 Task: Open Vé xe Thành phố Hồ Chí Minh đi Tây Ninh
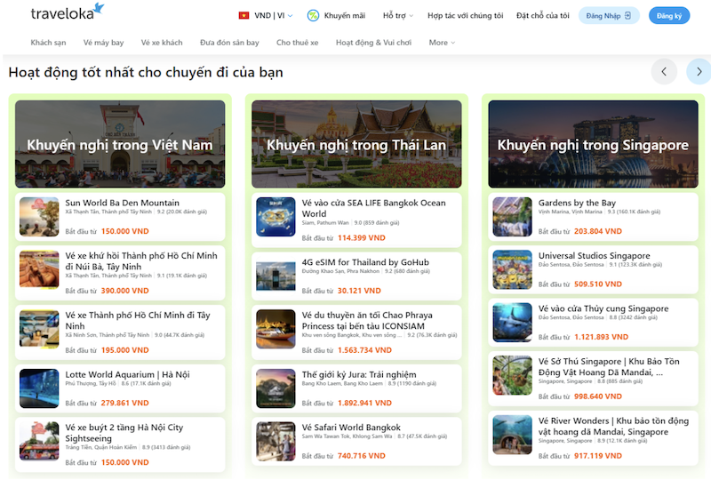point(138,320)
